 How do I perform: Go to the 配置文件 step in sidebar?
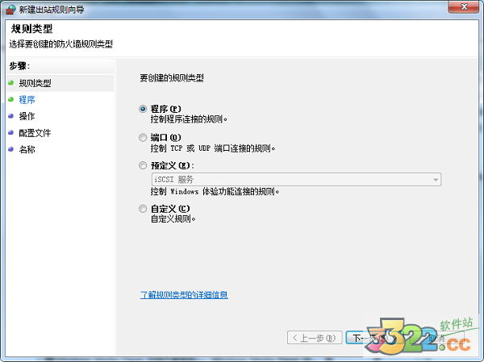35,133
